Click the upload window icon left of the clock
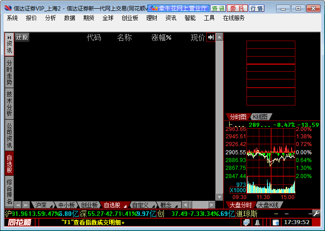Image resolution: width=325 pixels, height=231 pixels. coord(276,222)
